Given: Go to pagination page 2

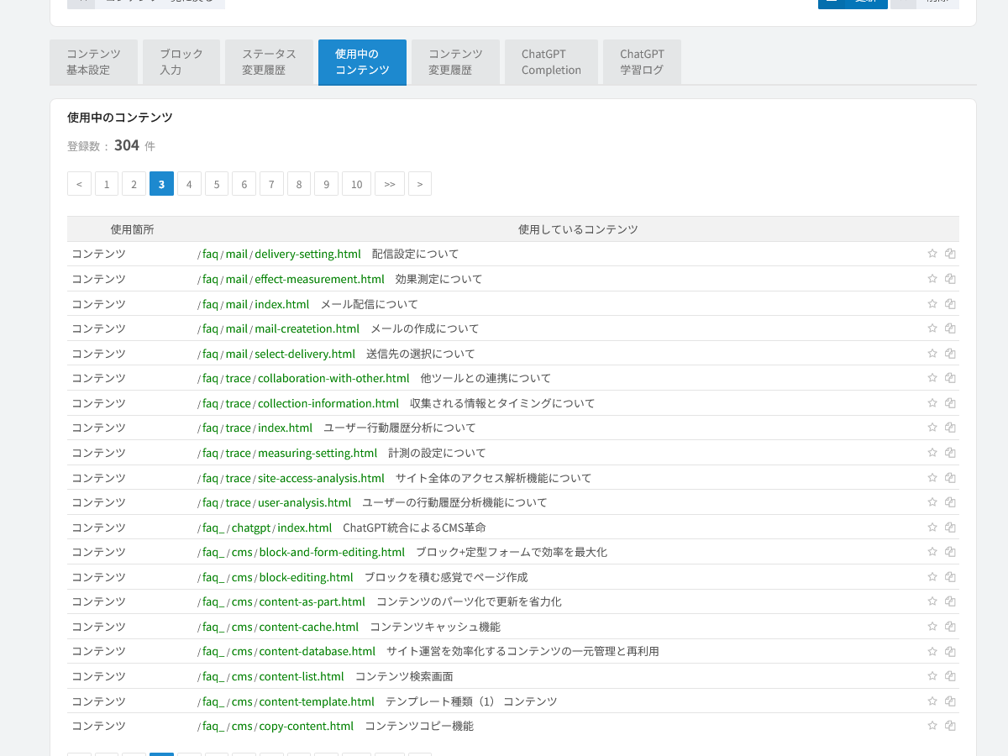Looking at the screenshot, I should (134, 184).
